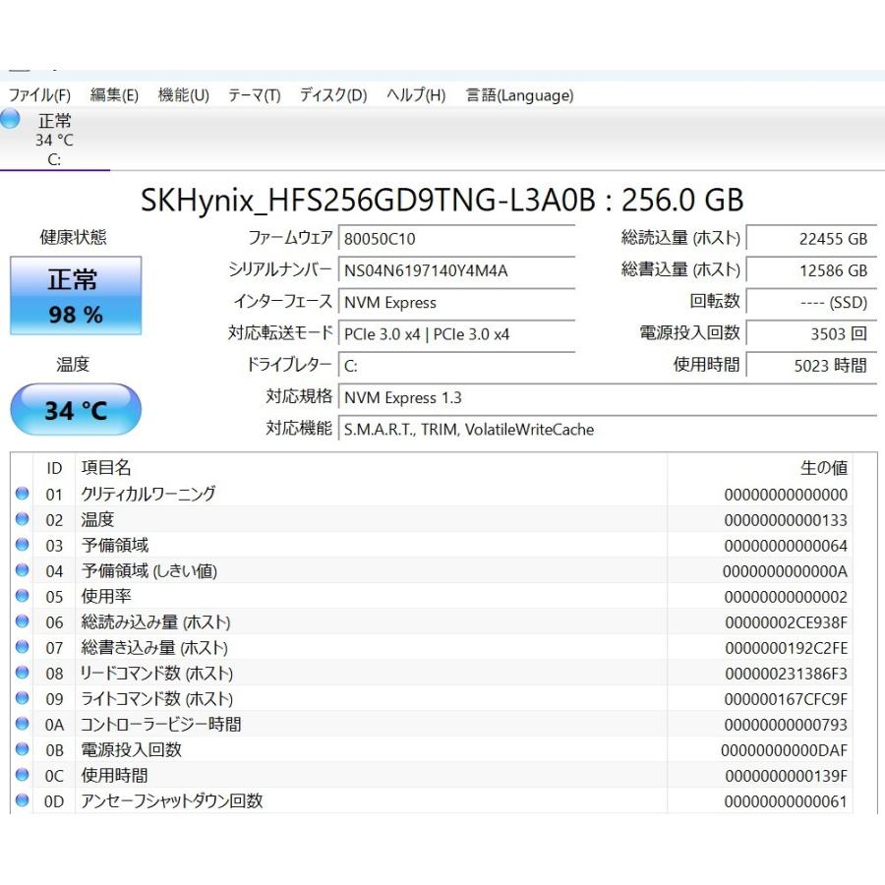Click the blue dot beside リードコマンド数 (ホスト)
This screenshot has height=885, width=885.
coord(22,674)
